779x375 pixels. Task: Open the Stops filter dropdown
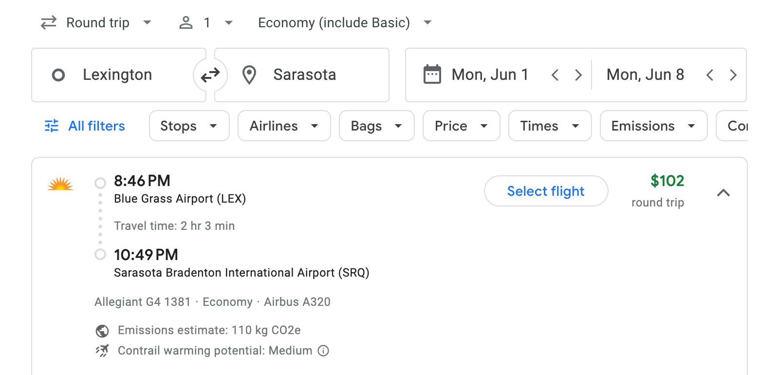point(189,126)
